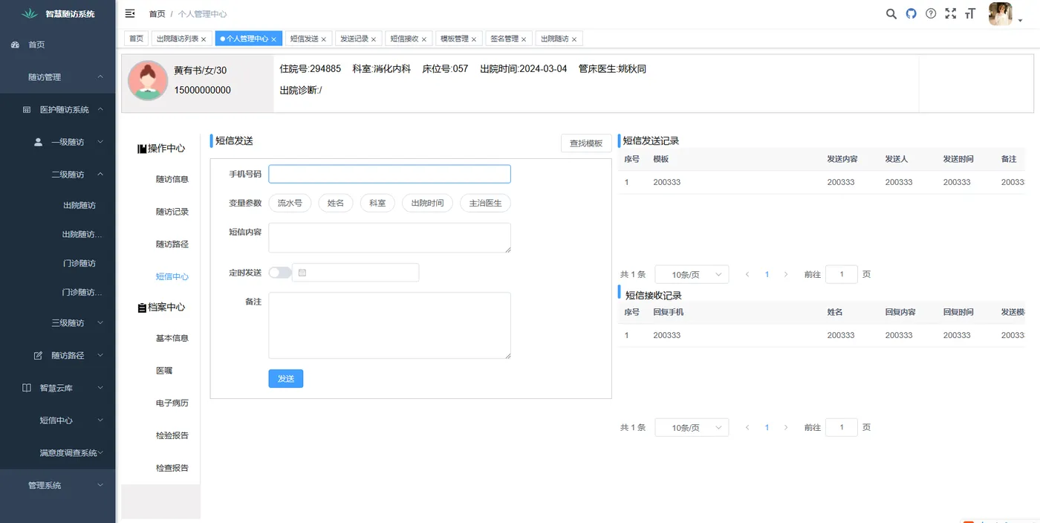
Task: Toggle fullscreen via the expand icon
Action: pyautogui.click(x=951, y=13)
